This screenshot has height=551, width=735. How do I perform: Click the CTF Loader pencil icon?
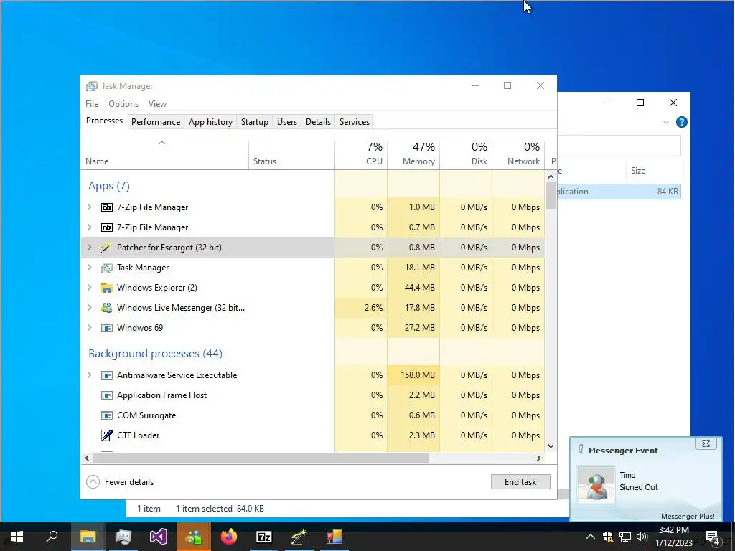click(107, 435)
